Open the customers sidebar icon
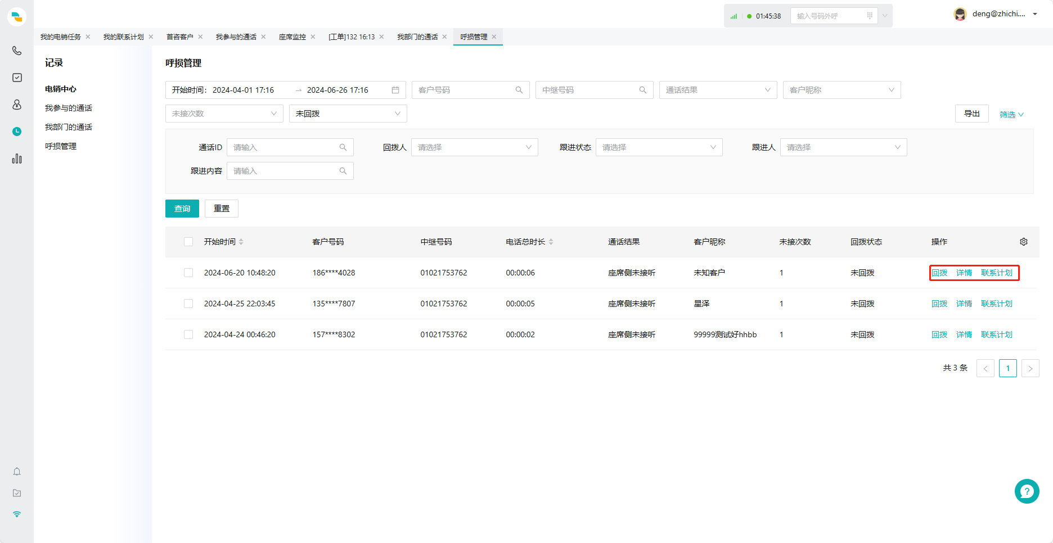This screenshot has width=1053, height=543. [17, 105]
